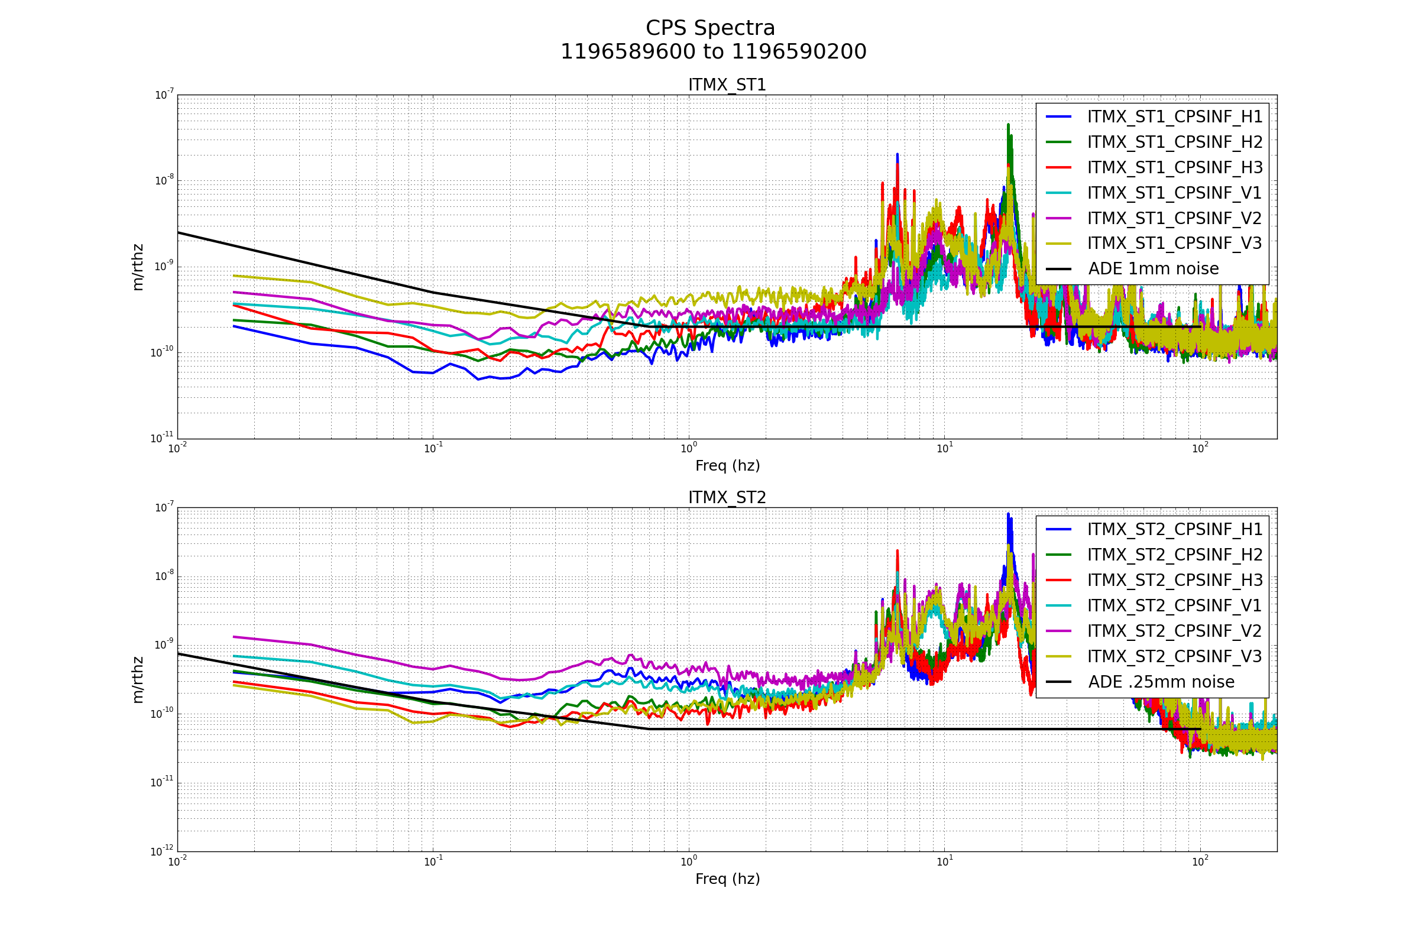The image size is (1419, 946).
Task: Click the ADE 1mm noise legend entry
Action: click(x=1153, y=268)
